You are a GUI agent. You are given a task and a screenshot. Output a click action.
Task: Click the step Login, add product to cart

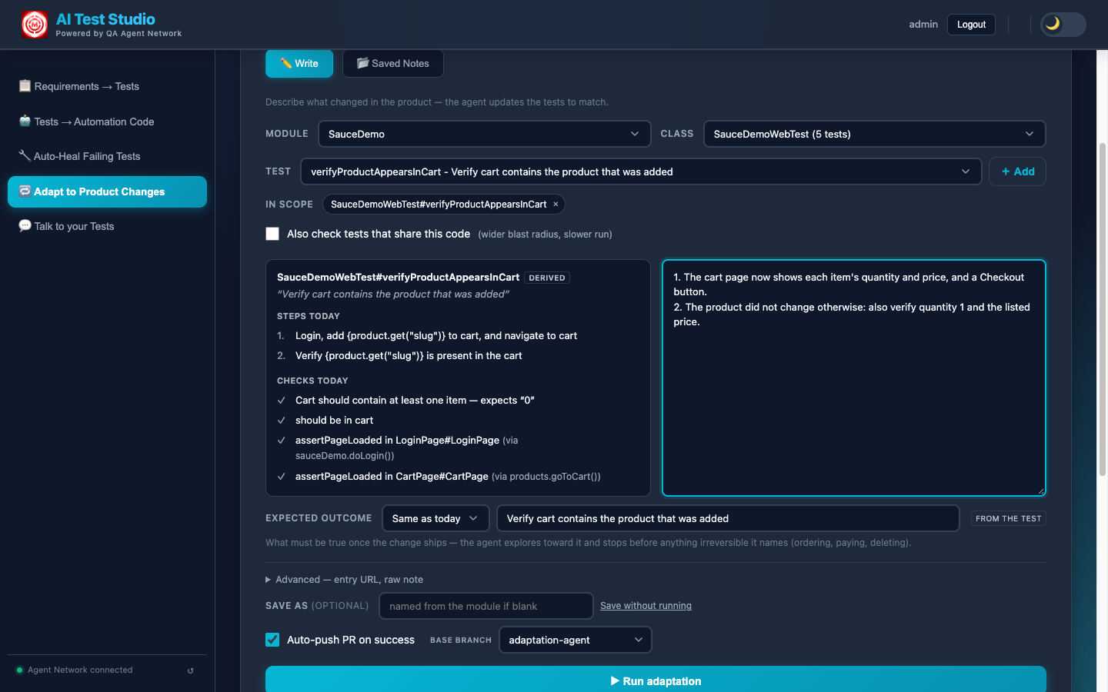coord(436,336)
